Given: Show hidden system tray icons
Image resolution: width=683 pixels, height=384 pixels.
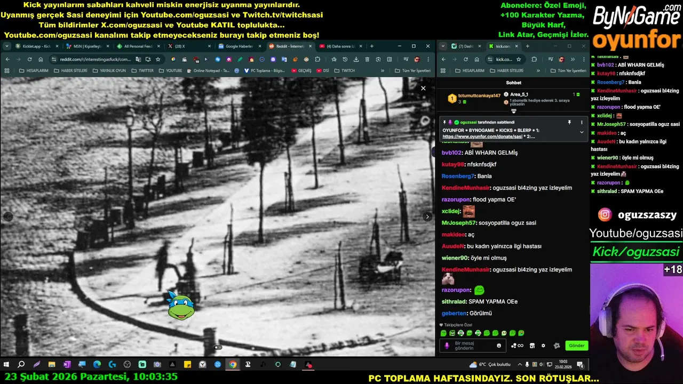Looking at the screenshot, I should click(520, 365).
